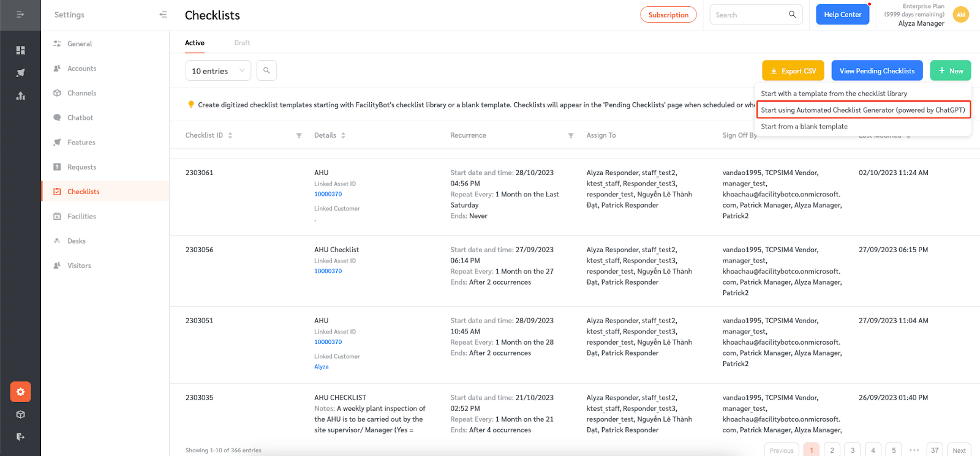
Task: Click the Channels icon
Action: click(57, 93)
